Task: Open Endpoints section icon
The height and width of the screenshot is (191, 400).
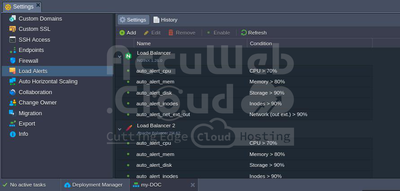Action: pyautogui.click(x=13, y=50)
